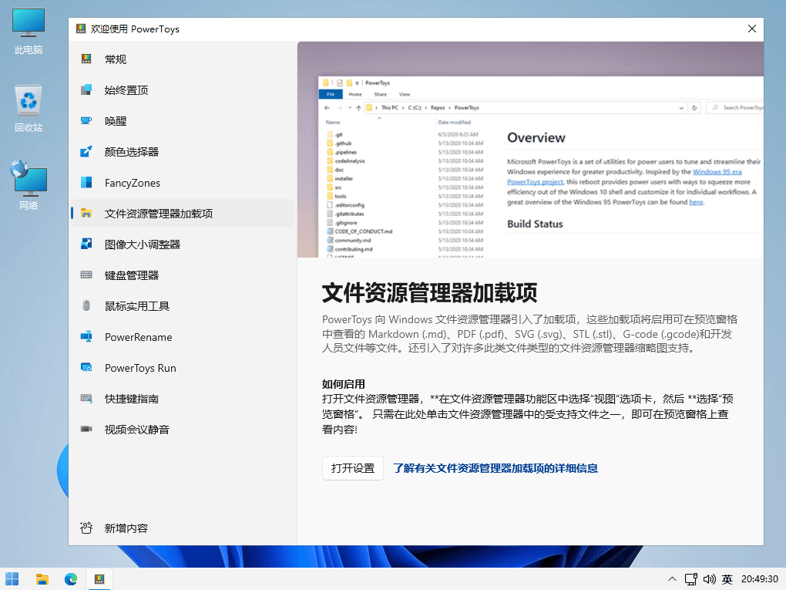Click the File Explorer preview screenshot image

coord(530,150)
